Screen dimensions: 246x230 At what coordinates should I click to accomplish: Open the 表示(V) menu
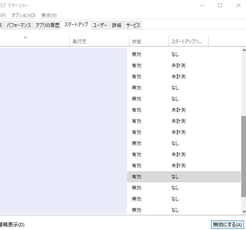(49, 15)
